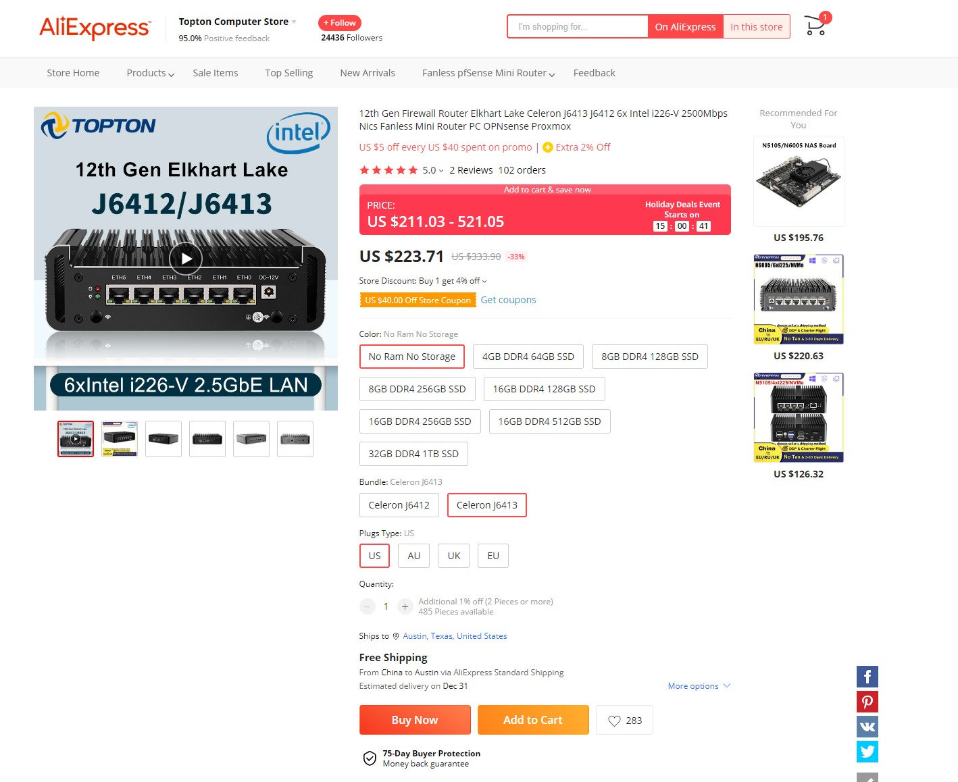
Task: Play the product video
Action: click(186, 259)
